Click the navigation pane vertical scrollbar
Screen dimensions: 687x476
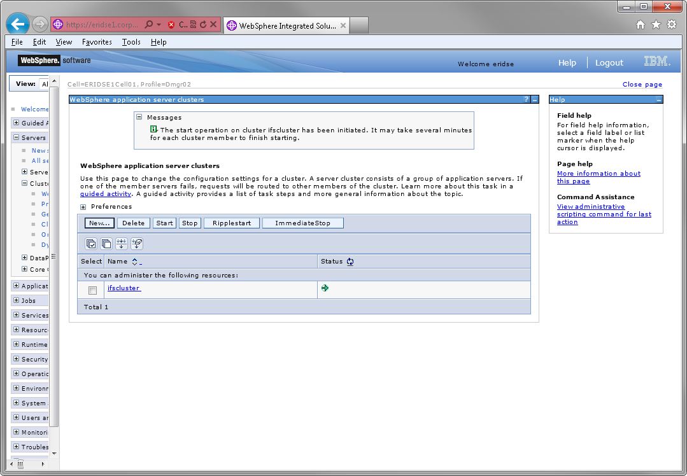click(54, 256)
